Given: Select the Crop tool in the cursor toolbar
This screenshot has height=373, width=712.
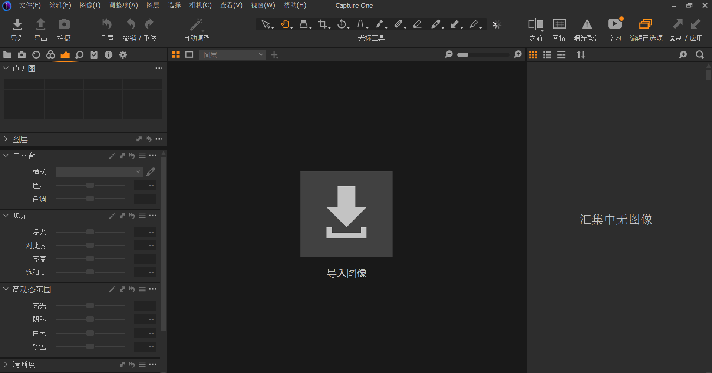Looking at the screenshot, I should coord(322,24).
